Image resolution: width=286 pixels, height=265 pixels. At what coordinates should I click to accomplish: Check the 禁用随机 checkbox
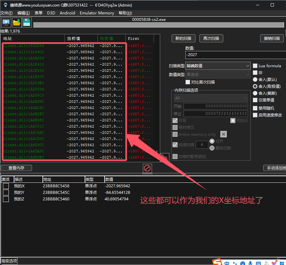coord(255,108)
